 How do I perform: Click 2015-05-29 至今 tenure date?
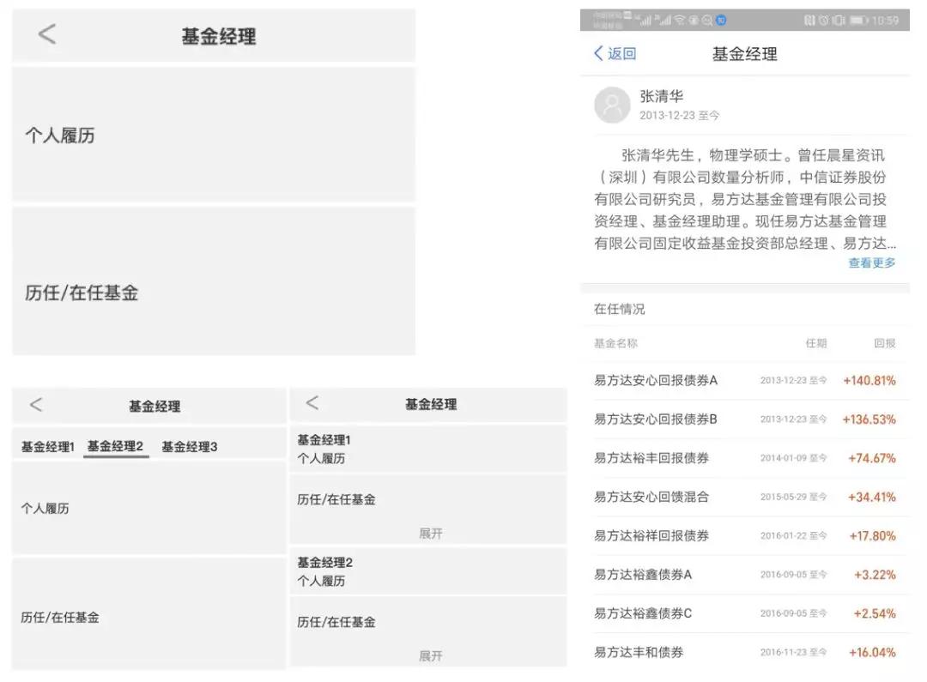(x=793, y=497)
